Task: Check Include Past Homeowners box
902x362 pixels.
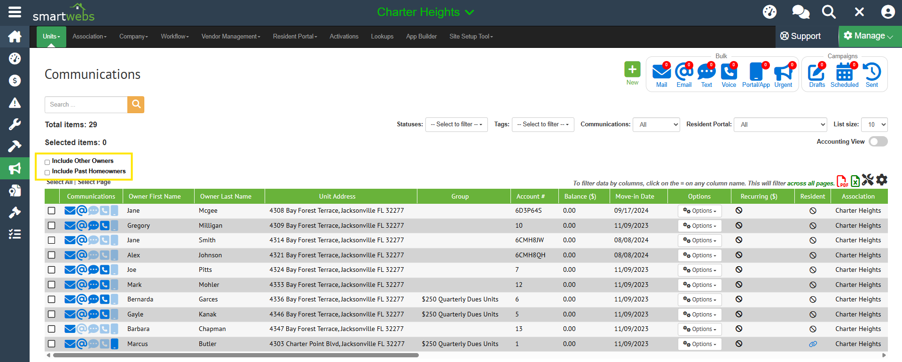Action: tap(47, 172)
